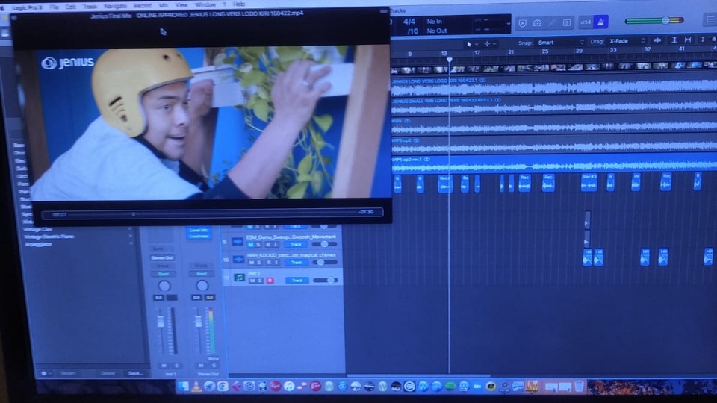Open Finder from the dock

coord(184,387)
